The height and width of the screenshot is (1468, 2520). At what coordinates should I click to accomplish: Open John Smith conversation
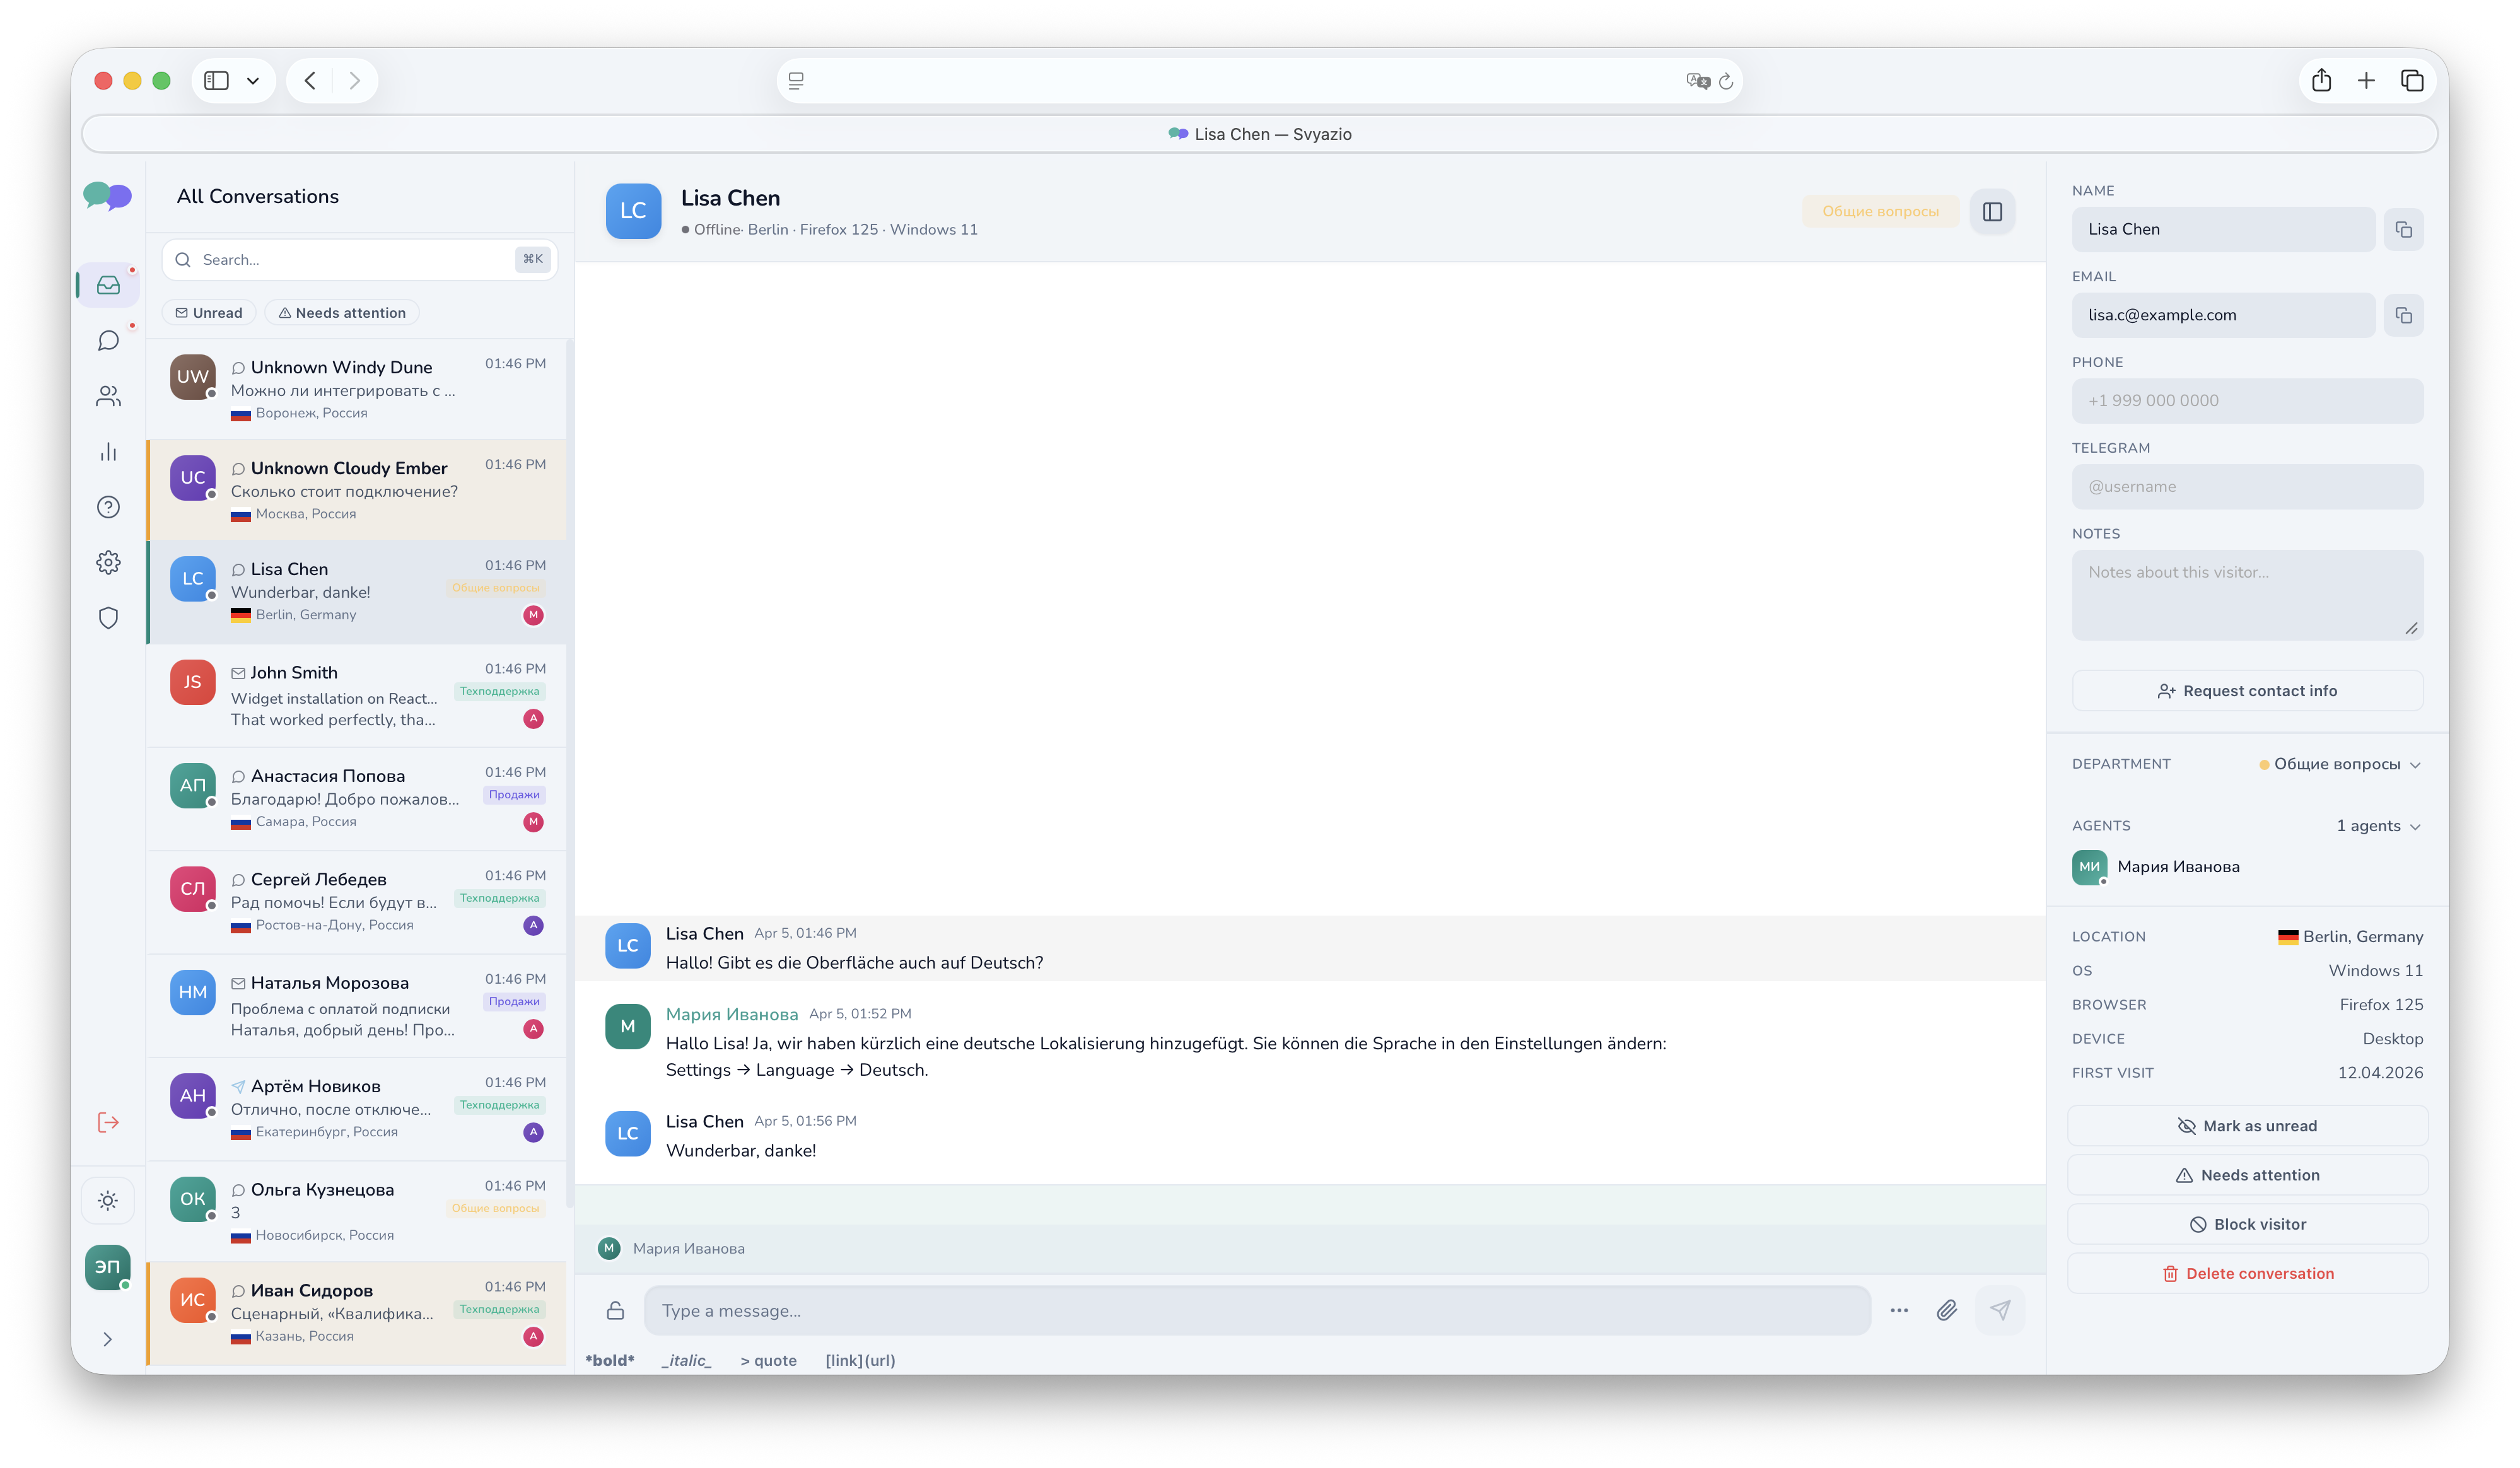coord(356,696)
